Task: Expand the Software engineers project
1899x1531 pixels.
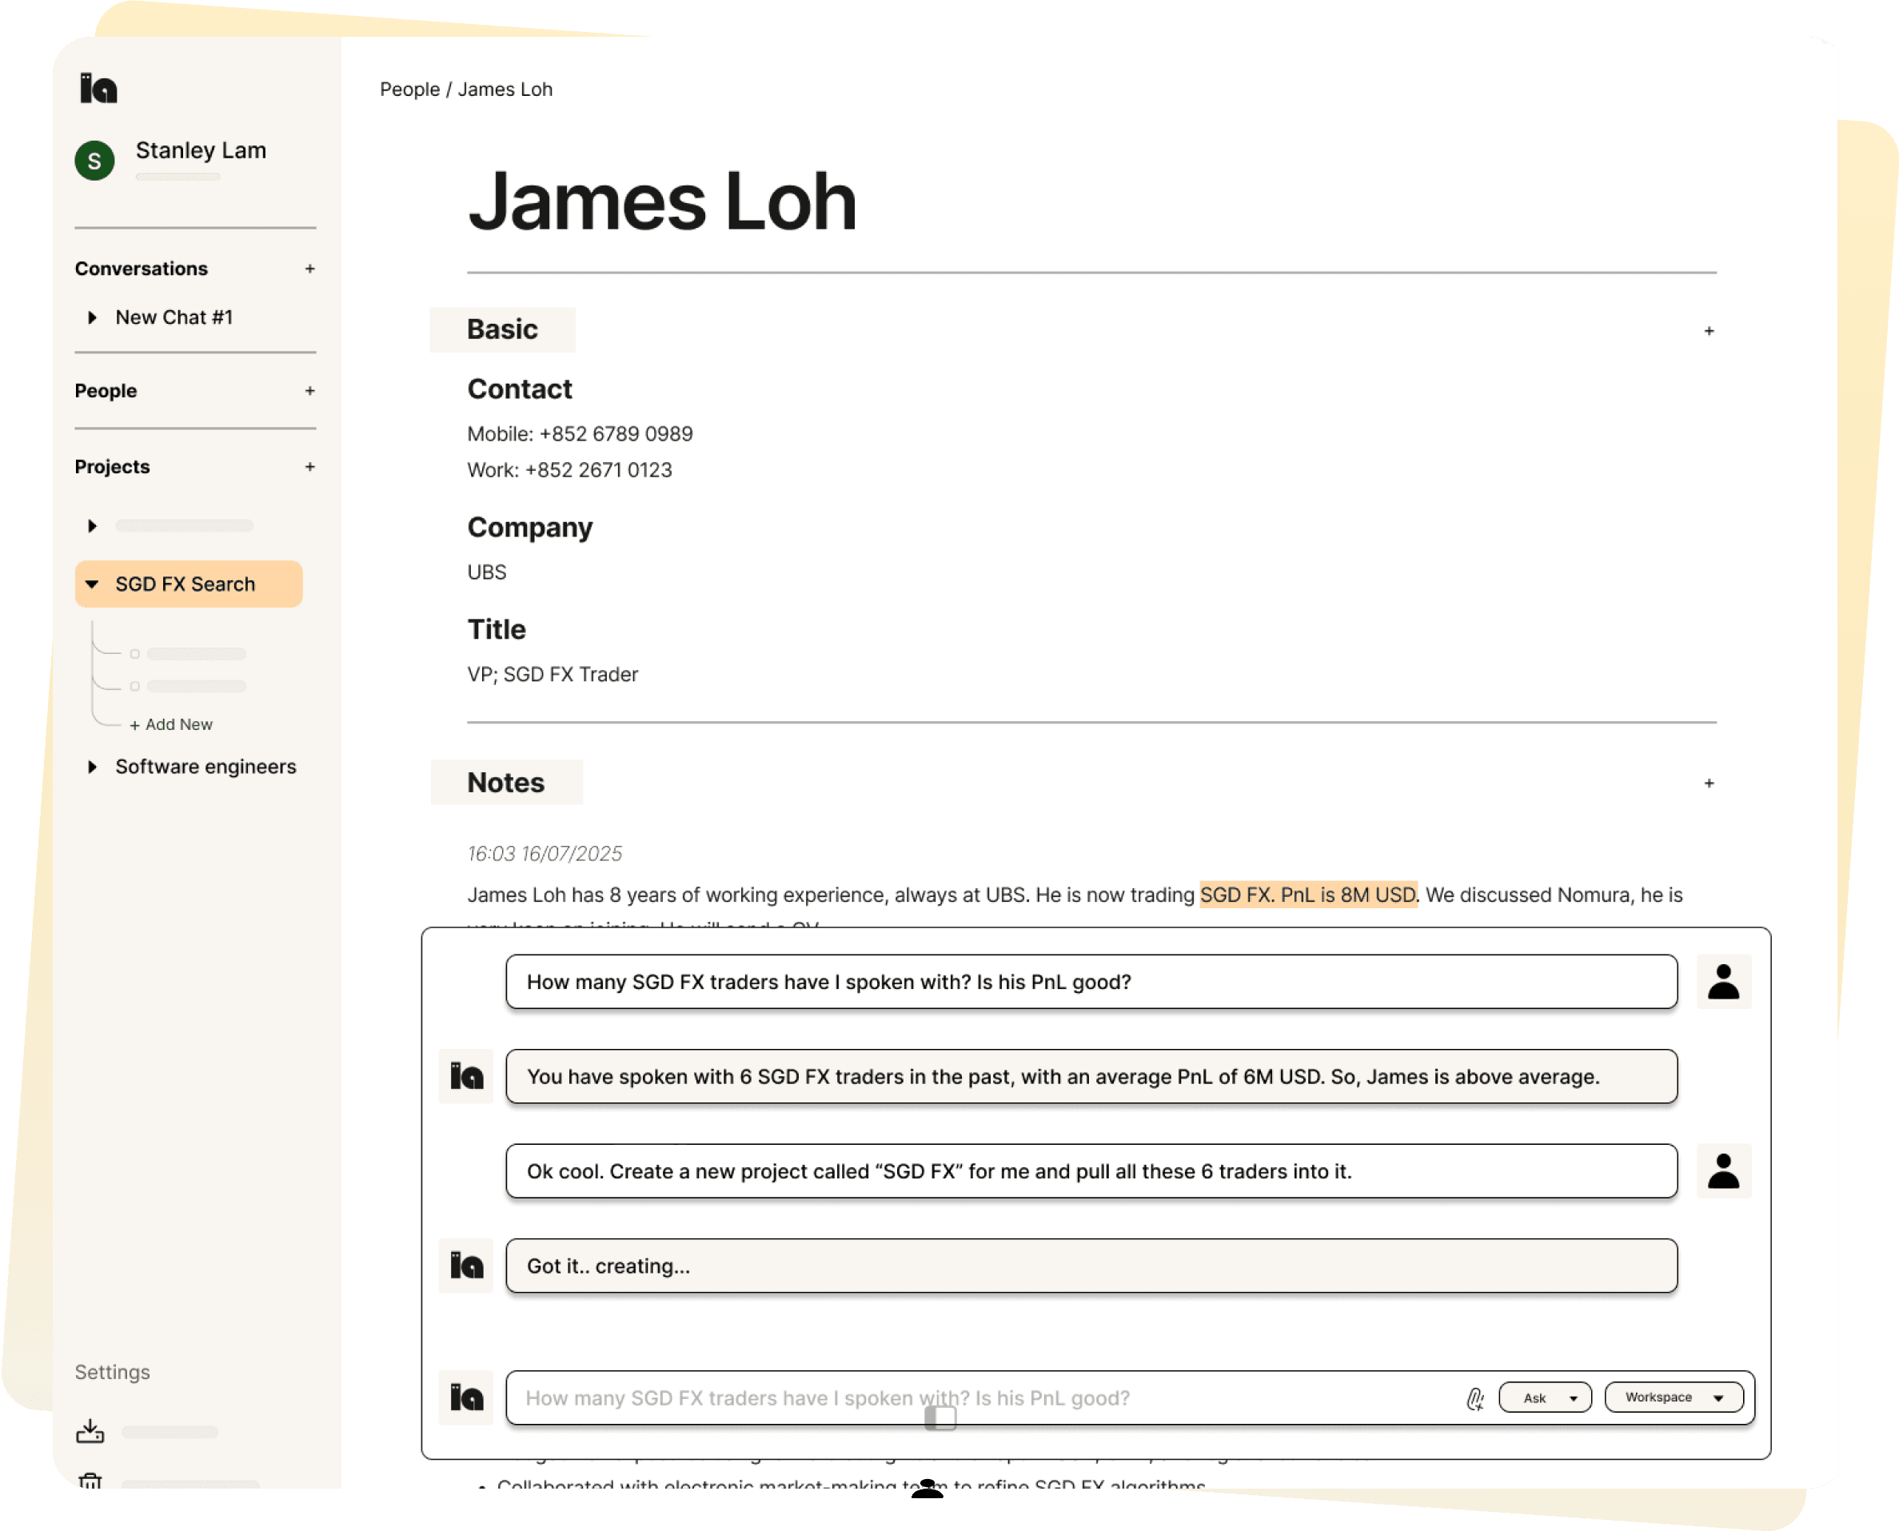Action: (94, 767)
